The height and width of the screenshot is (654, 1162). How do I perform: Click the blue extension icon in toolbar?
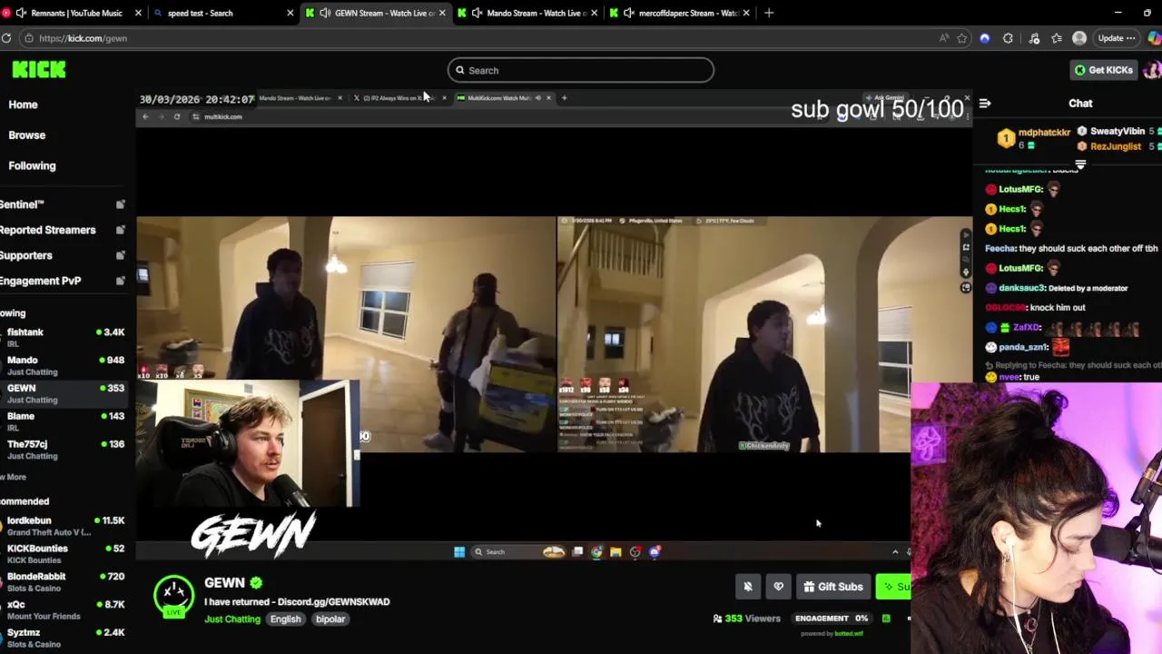pyautogui.click(x=985, y=38)
